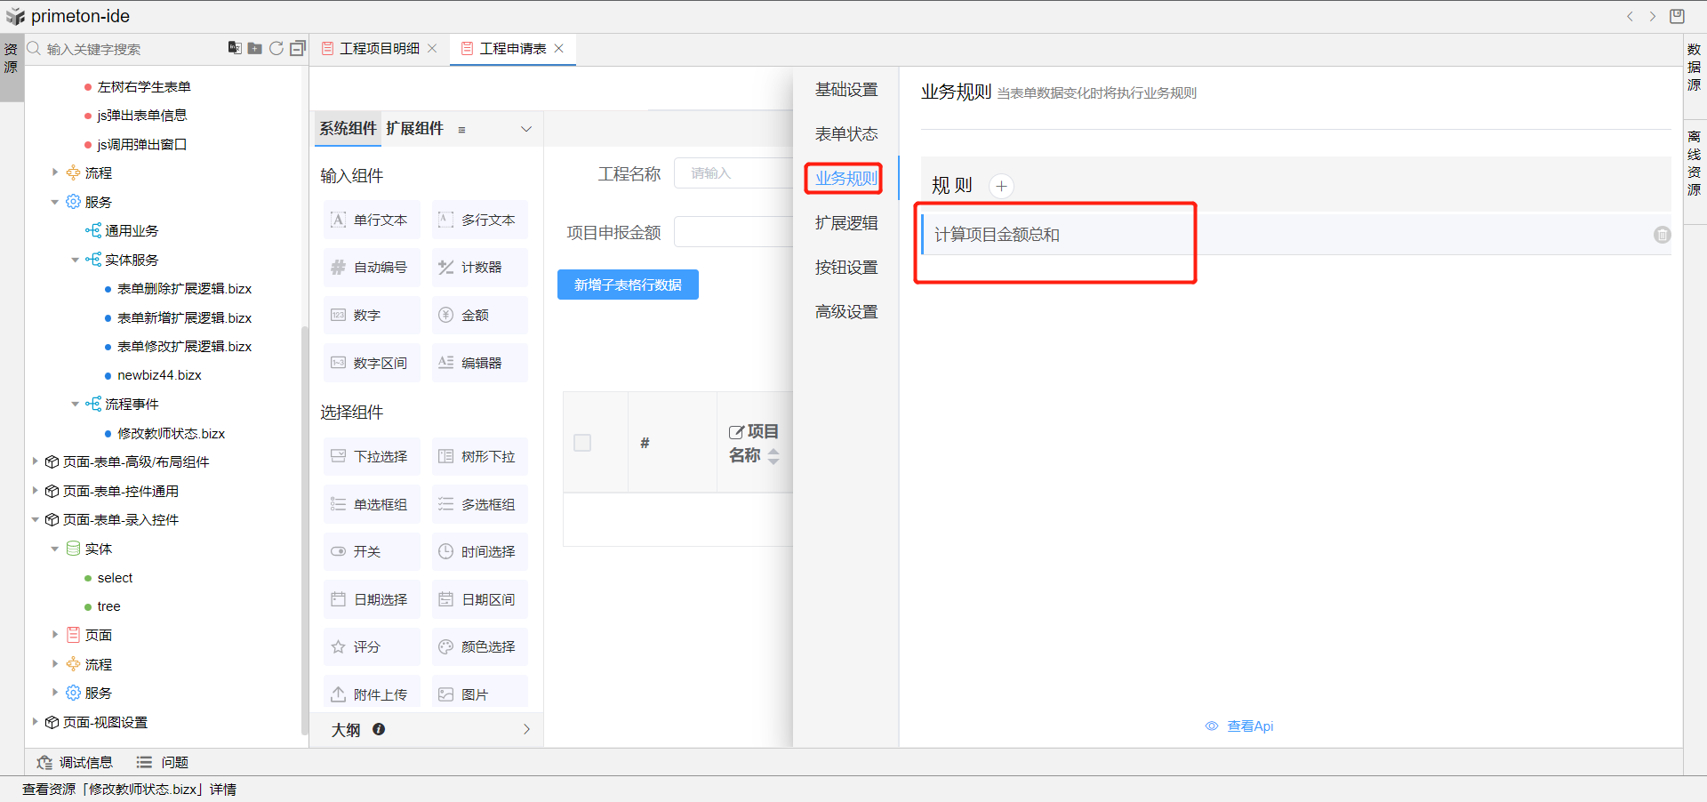Image resolution: width=1707 pixels, height=802 pixels.
Task: Pick the 单选框组 radio group component
Action: pos(372,504)
